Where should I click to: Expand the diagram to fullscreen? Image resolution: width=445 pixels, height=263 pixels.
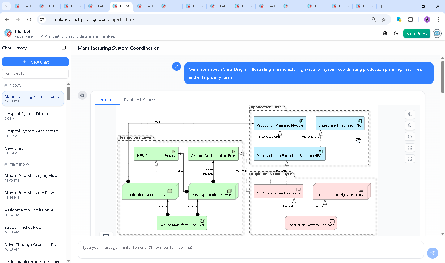[409, 148]
